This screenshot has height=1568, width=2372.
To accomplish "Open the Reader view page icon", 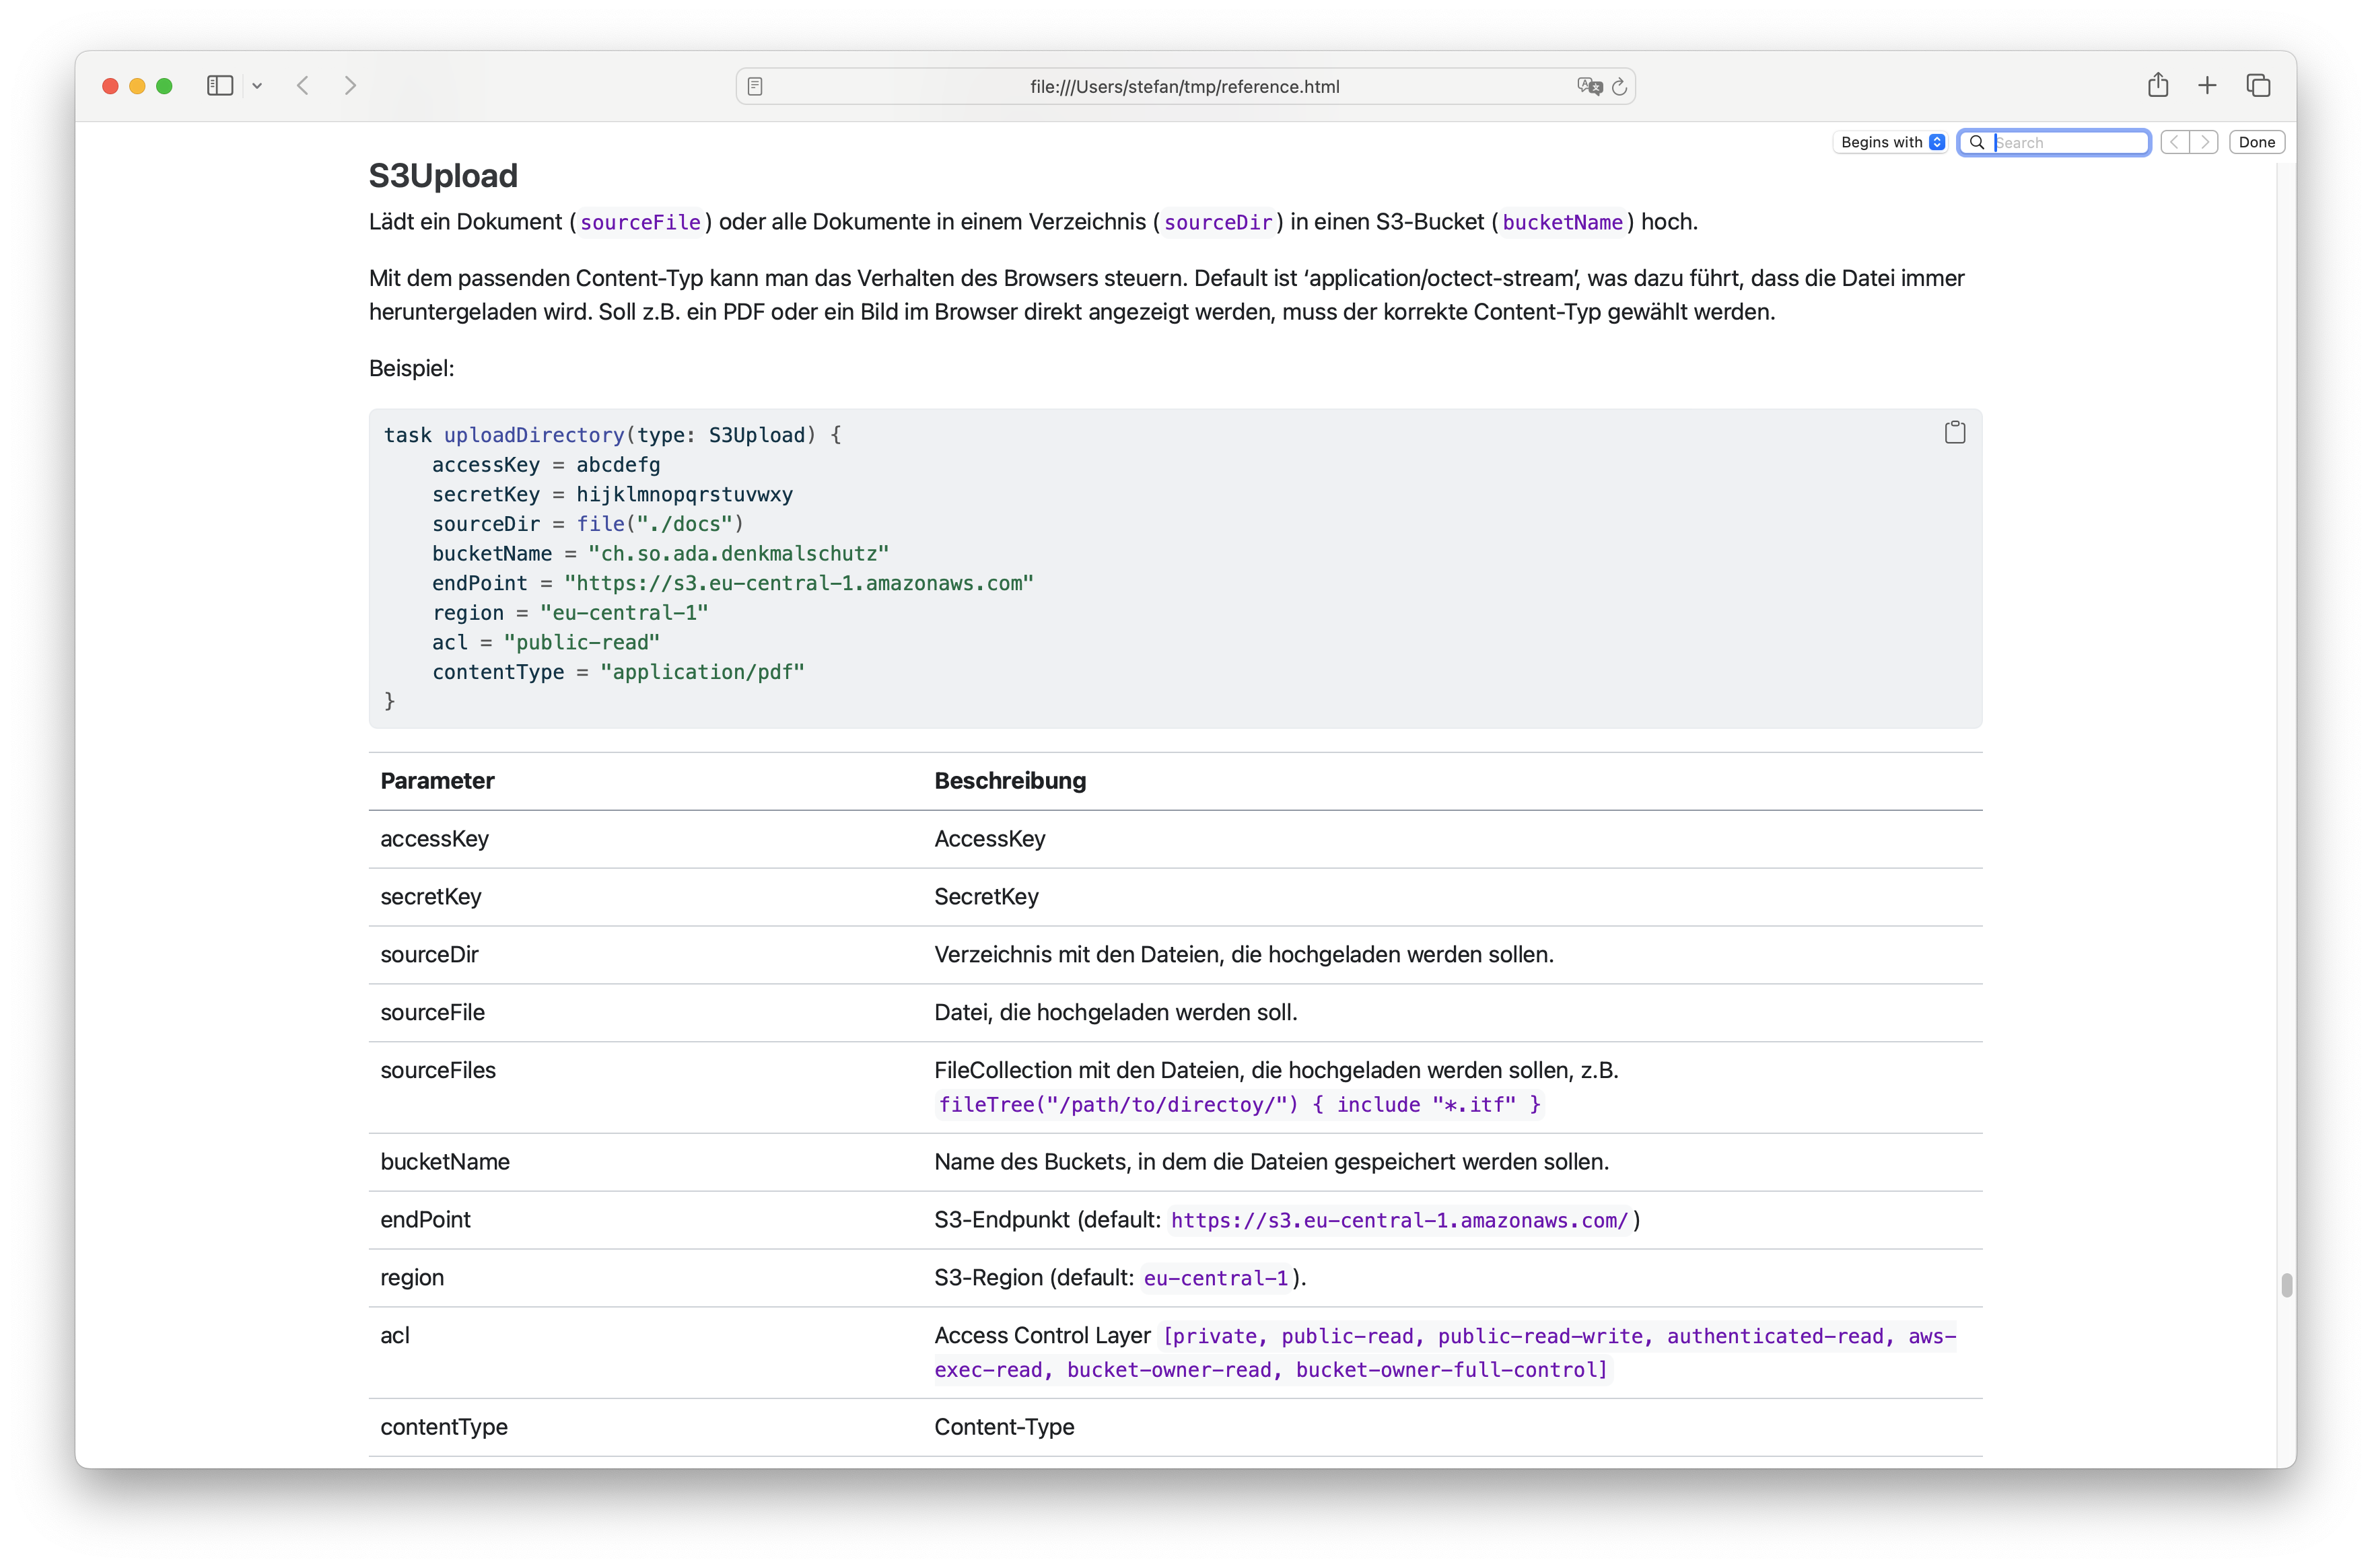I will point(755,87).
